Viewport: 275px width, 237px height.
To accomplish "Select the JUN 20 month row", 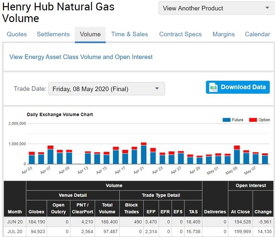I will coord(15,222).
